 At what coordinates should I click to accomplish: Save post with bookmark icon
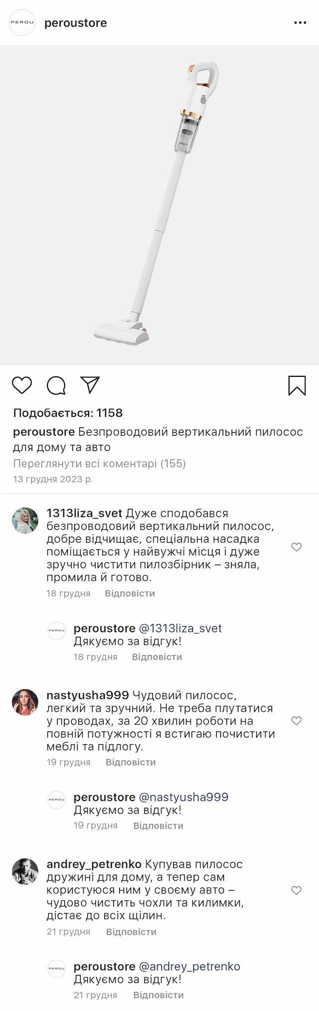pos(297,385)
